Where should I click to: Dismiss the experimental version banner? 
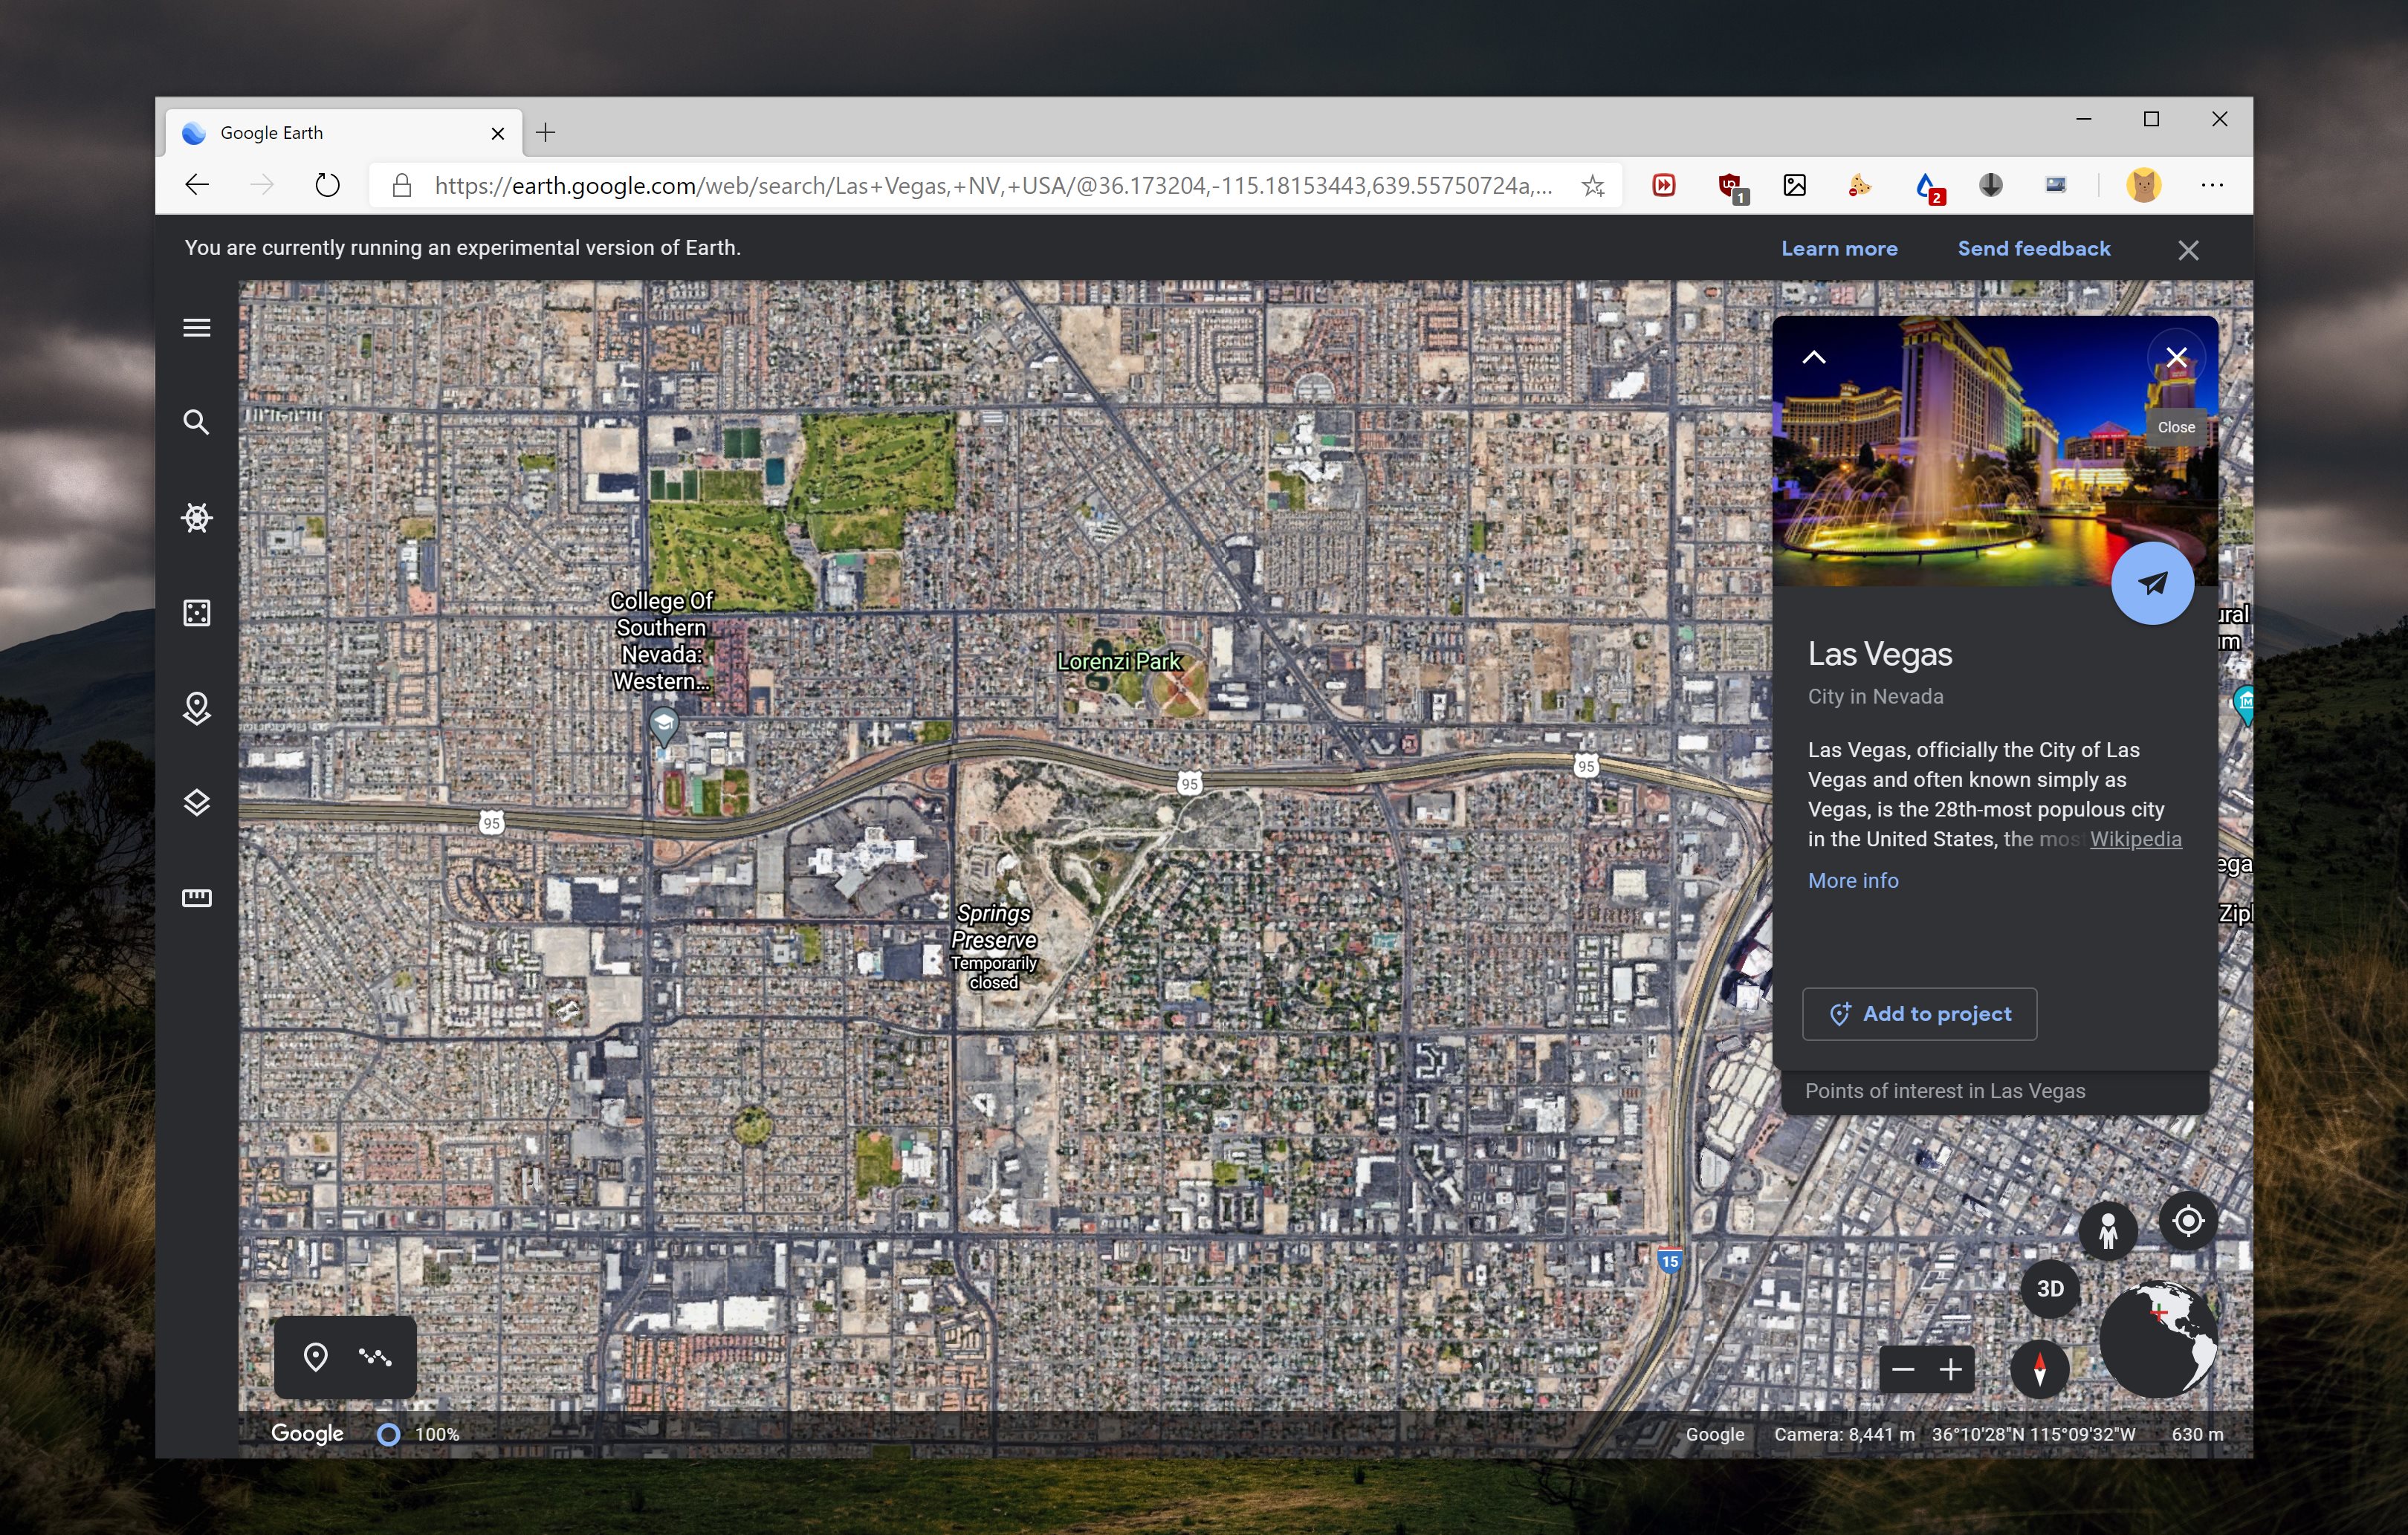point(2188,250)
